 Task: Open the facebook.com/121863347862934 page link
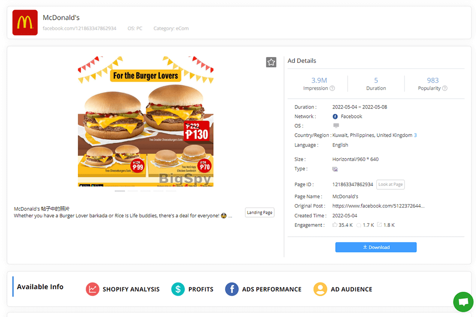(79, 29)
